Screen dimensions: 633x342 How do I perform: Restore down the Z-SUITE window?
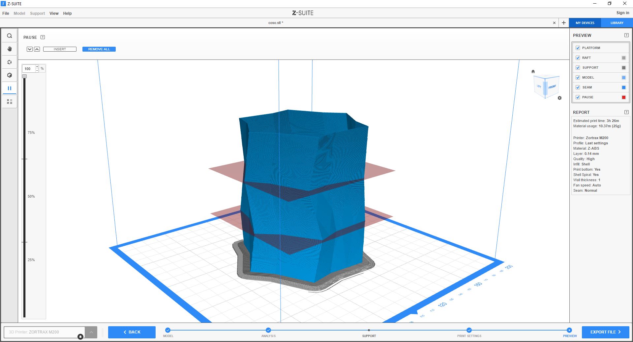pyautogui.click(x=610, y=4)
